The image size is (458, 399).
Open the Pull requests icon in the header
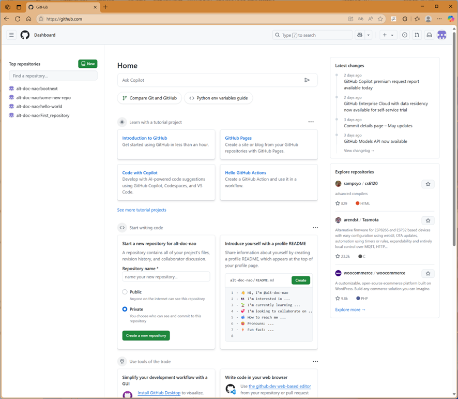[x=417, y=35]
